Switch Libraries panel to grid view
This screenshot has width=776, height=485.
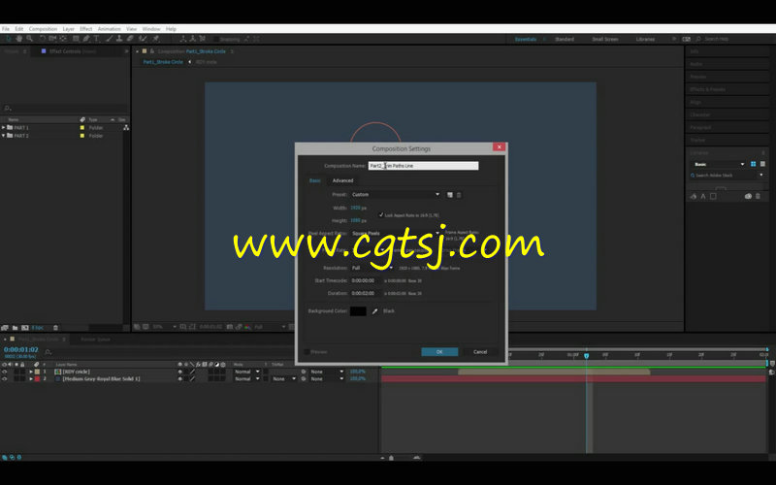click(754, 164)
